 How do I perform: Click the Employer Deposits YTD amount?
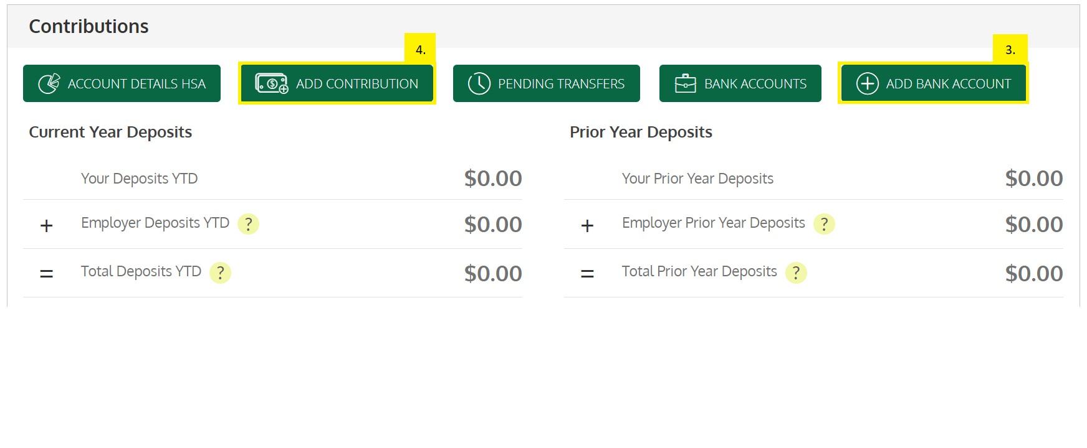pyautogui.click(x=492, y=225)
